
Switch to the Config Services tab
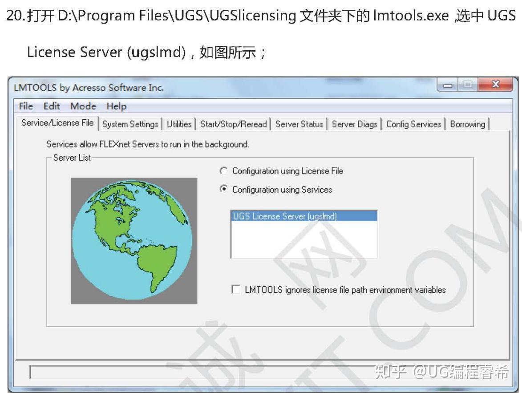click(413, 125)
